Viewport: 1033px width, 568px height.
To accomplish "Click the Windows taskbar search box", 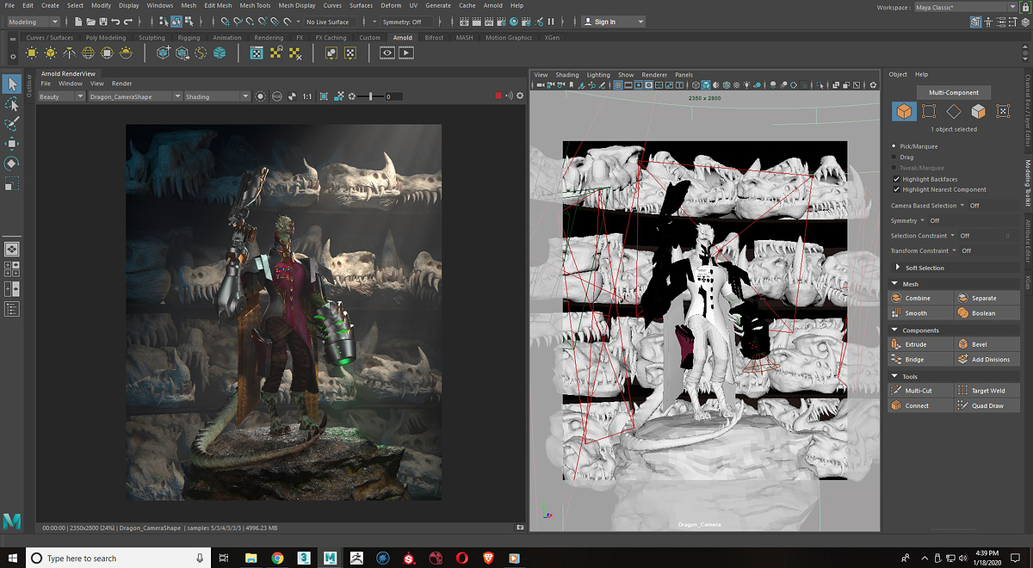I will [x=118, y=558].
